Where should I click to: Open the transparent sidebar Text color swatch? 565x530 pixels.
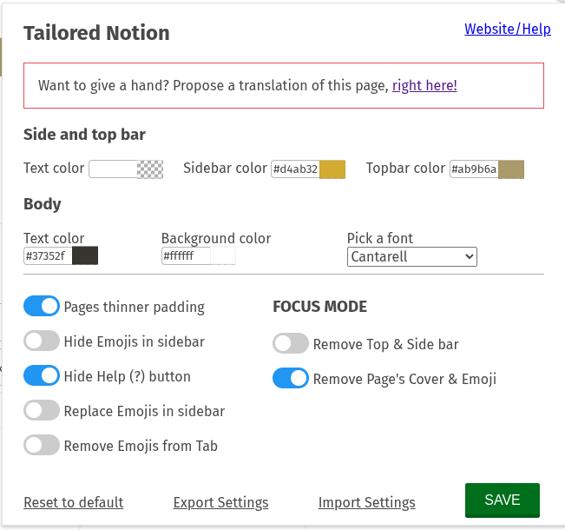(150, 169)
